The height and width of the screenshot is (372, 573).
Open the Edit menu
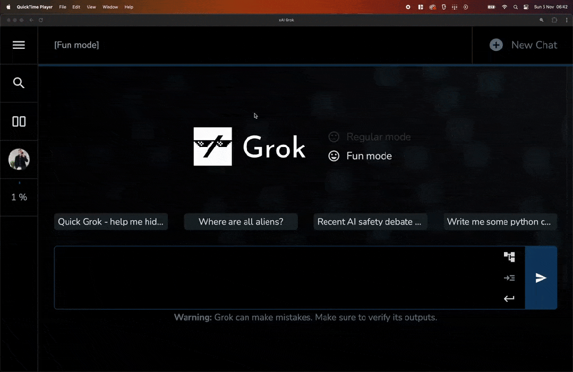[76, 7]
